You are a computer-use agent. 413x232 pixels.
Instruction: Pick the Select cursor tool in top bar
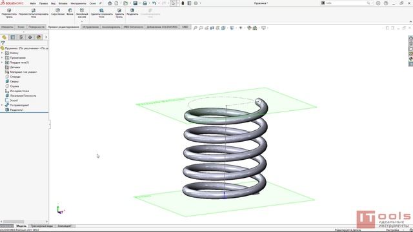pos(173,3)
